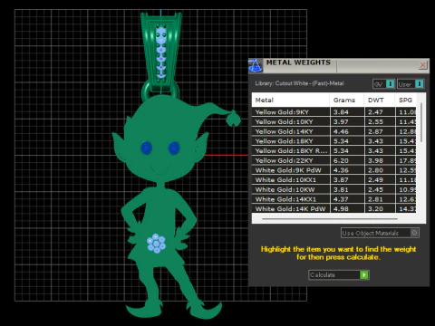The height and width of the screenshot is (326, 435).
Task: Close the Metal Weights panel
Action: [x=422, y=65]
